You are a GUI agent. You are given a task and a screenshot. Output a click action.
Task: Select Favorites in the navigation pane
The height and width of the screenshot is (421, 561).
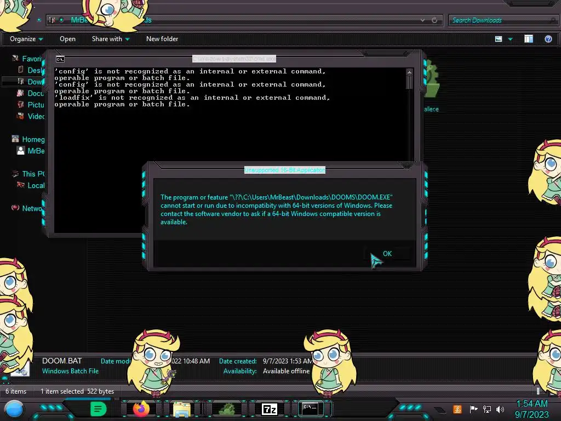(27, 58)
